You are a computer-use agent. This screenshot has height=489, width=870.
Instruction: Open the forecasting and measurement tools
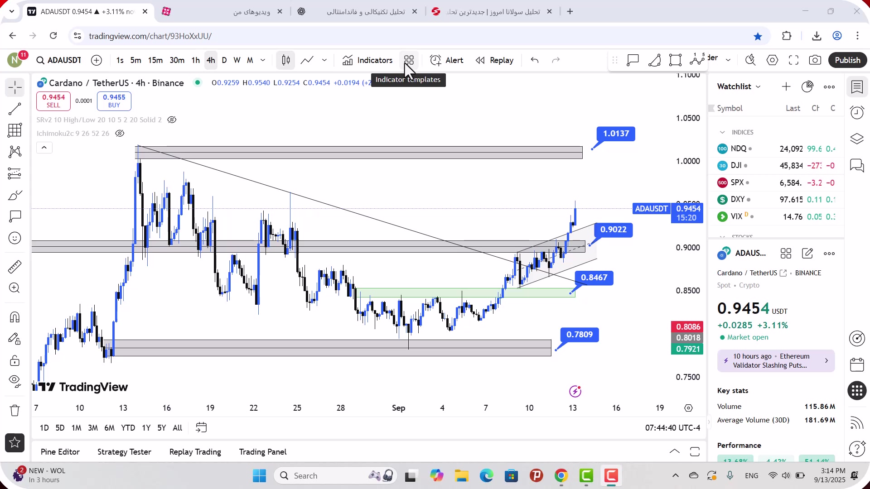pos(15,173)
